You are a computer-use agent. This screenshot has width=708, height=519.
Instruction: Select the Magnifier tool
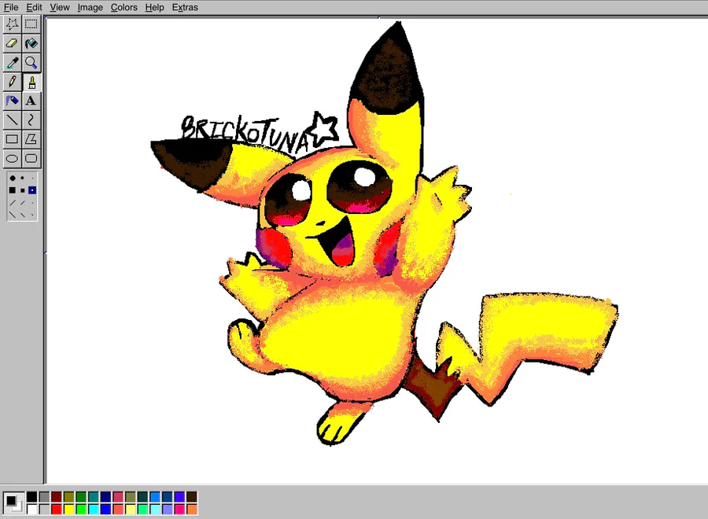(x=31, y=63)
